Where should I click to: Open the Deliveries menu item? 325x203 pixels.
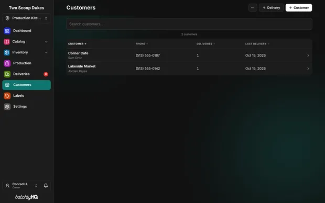26,74
